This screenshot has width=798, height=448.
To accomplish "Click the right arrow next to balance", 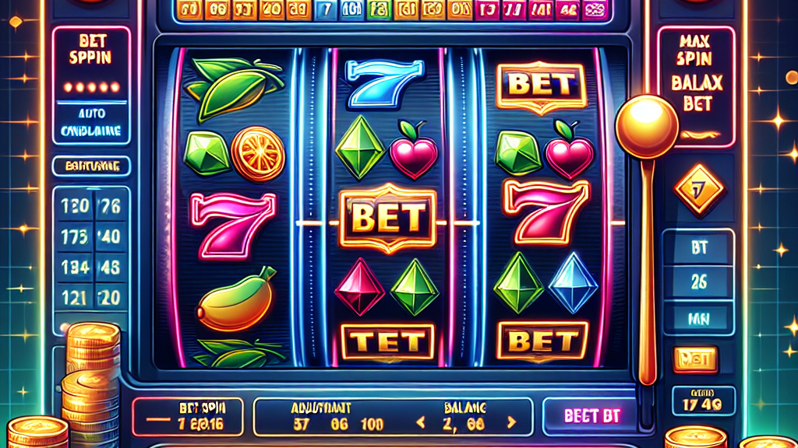I will [511, 422].
